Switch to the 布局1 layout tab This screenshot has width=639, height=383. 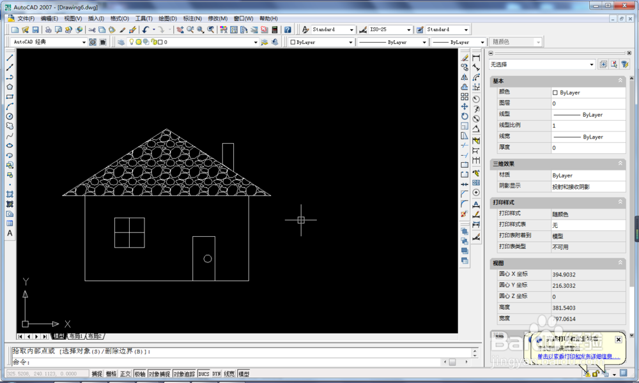coord(76,336)
